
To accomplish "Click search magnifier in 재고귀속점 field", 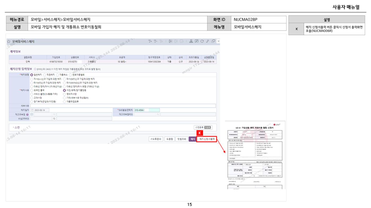I will [54, 114].
